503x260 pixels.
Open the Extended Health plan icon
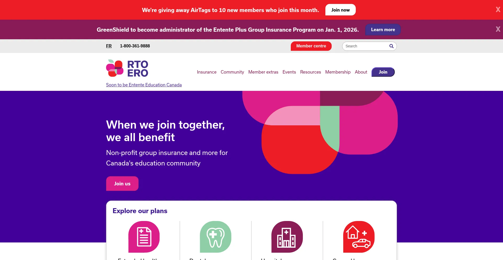pyautogui.click(x=144, y=237)
